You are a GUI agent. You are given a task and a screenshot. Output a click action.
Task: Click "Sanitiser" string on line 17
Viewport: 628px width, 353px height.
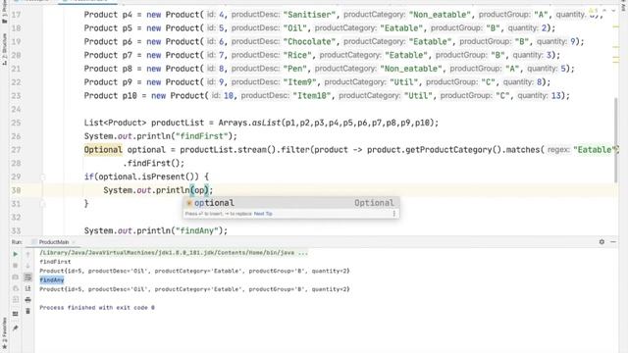coord(309,15)
